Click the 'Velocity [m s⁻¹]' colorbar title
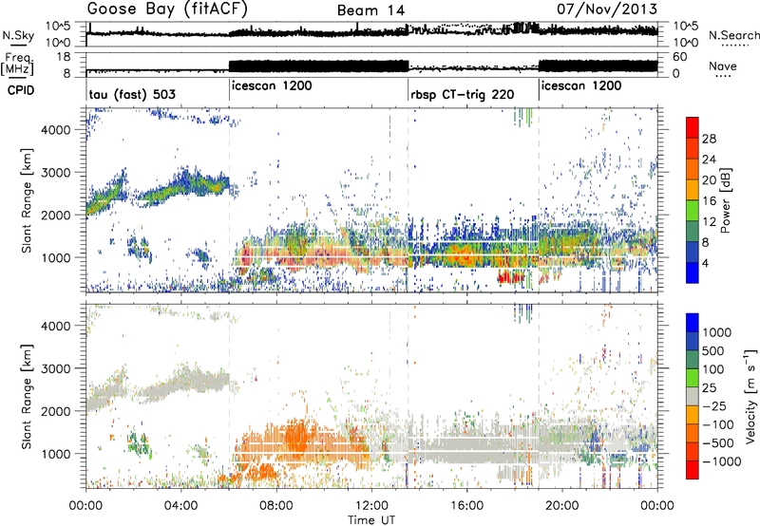The height and width of the screenshot is (526, 760). 750,396
